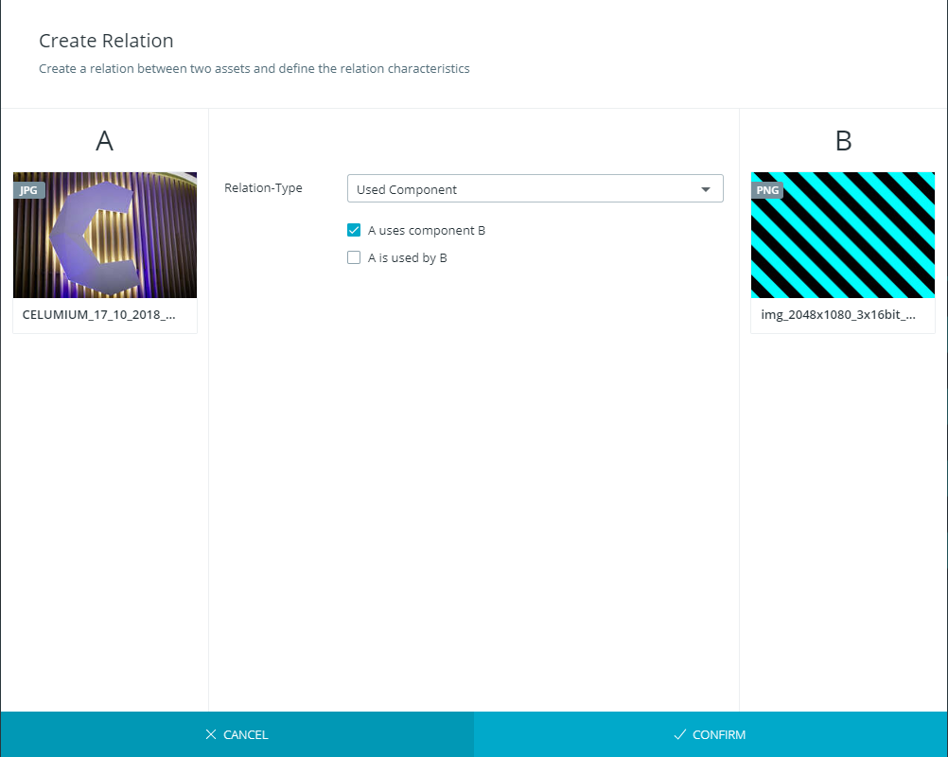Expand the Used Component selection list

535,188
